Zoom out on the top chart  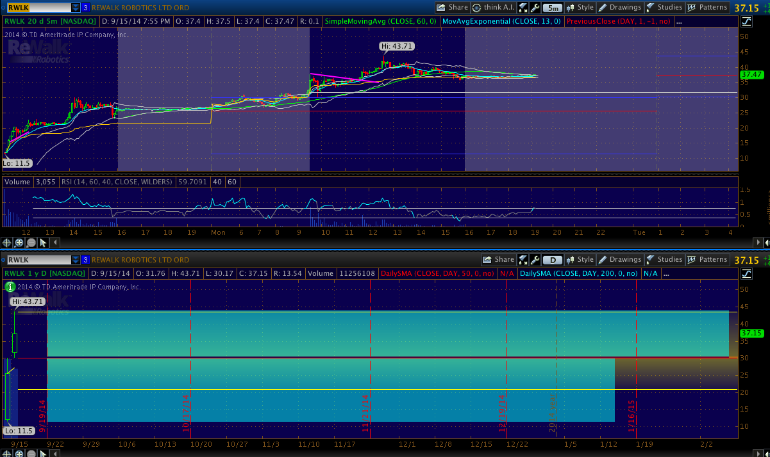[x=31, y=243]
